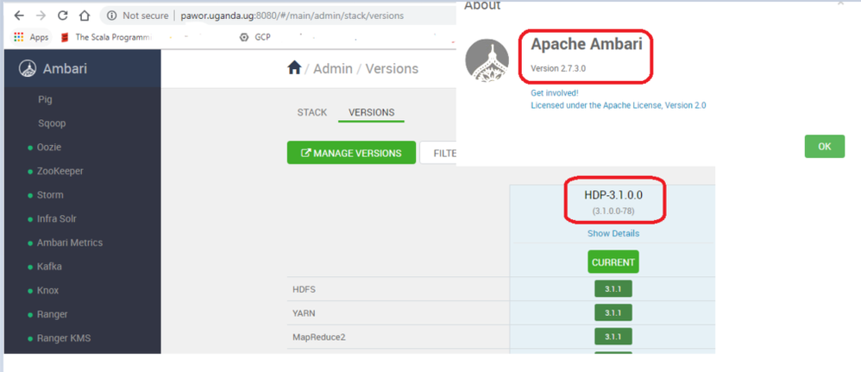The width and height of the screenshot is (861, 372).
Task: Click the HDFS 3.1.1 version badge
Action: (x=613, y=289)
